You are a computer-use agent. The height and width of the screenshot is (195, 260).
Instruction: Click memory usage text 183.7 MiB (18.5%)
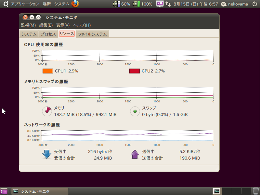[x=72, y=115]
